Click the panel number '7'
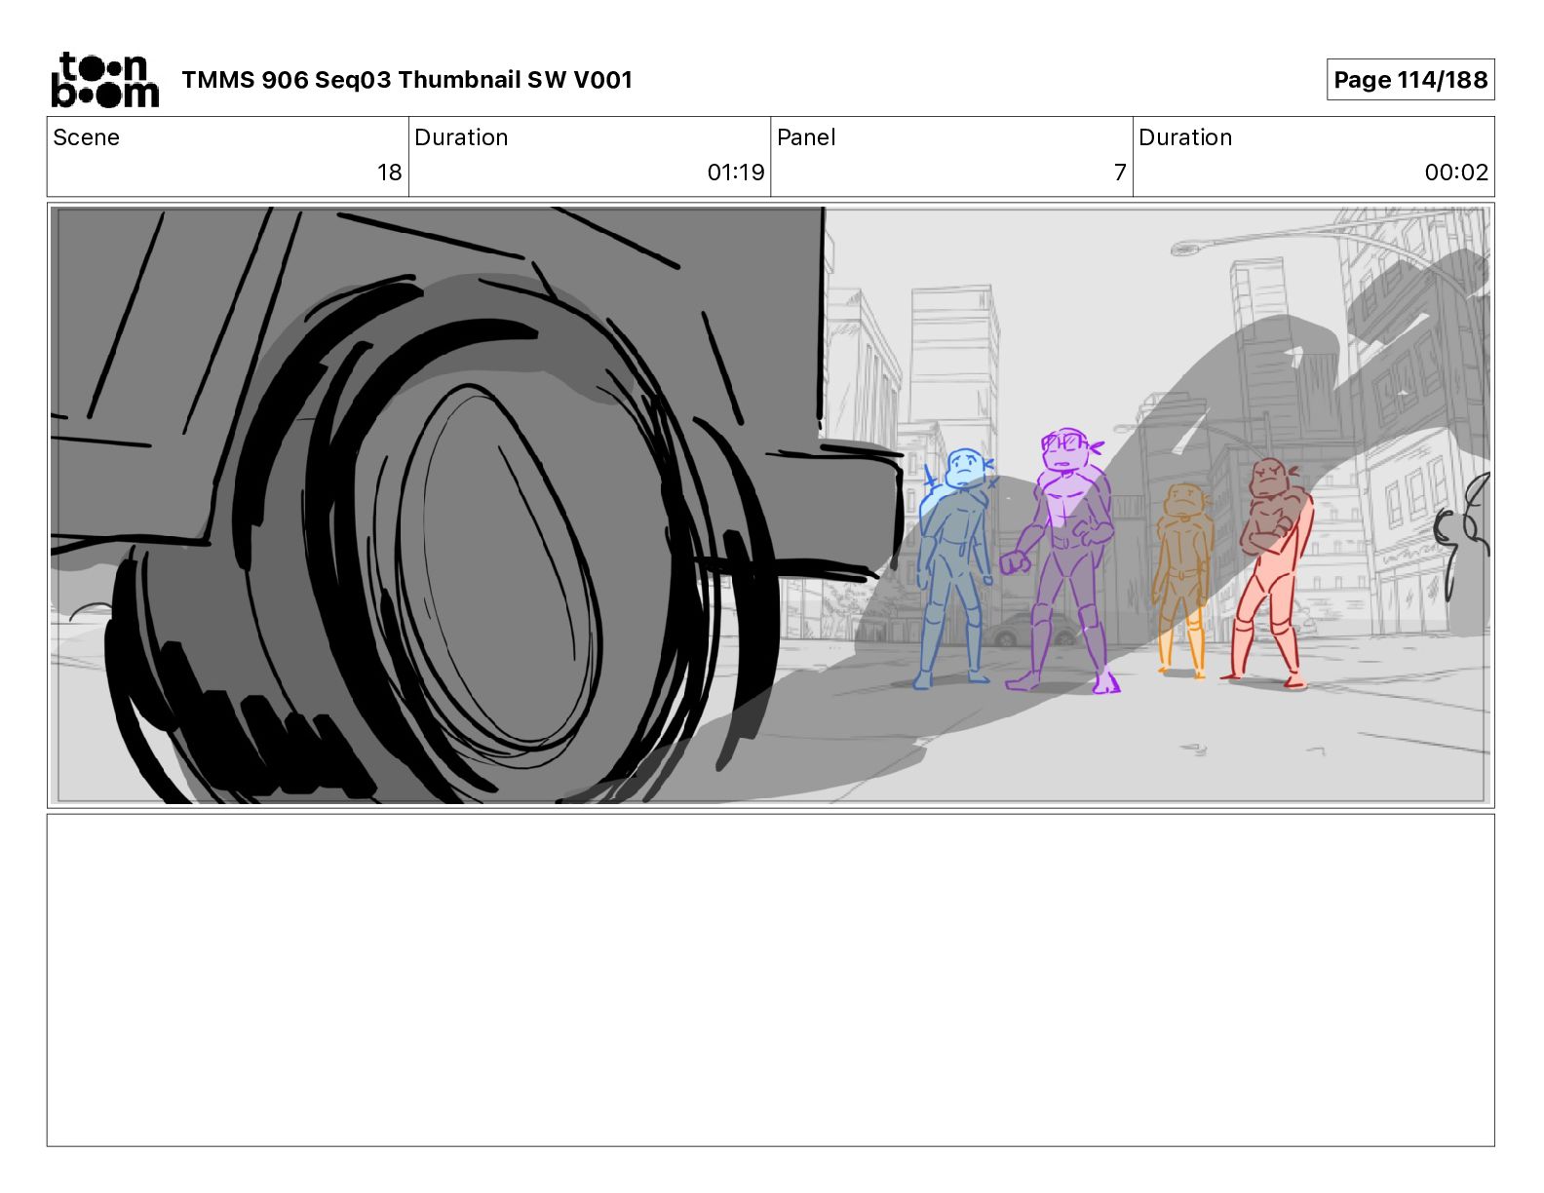Viewport: 1544px width, 1193px height. 1120,173
